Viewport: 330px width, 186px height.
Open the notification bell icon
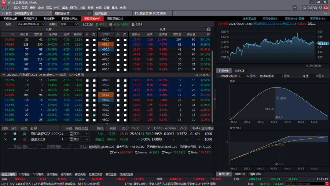point(320,8)
